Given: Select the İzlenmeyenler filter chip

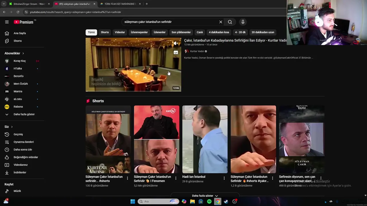Looking at the screenshot, I should [139, 32].
